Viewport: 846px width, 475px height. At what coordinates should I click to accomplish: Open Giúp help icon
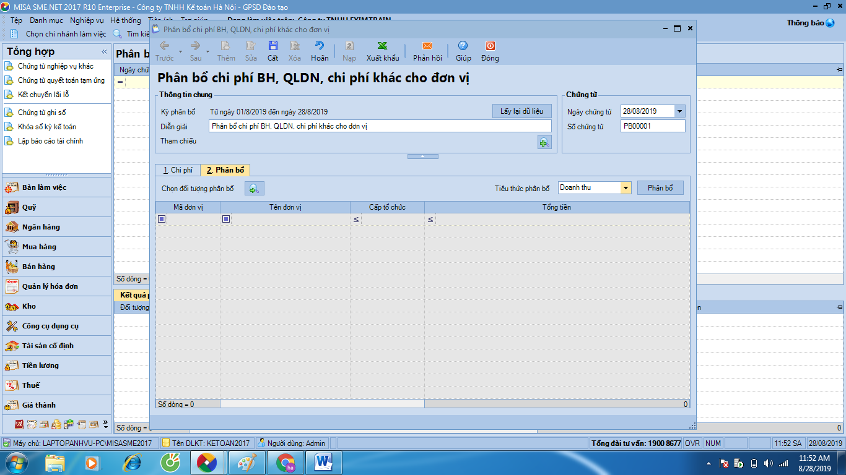point(463,46)
